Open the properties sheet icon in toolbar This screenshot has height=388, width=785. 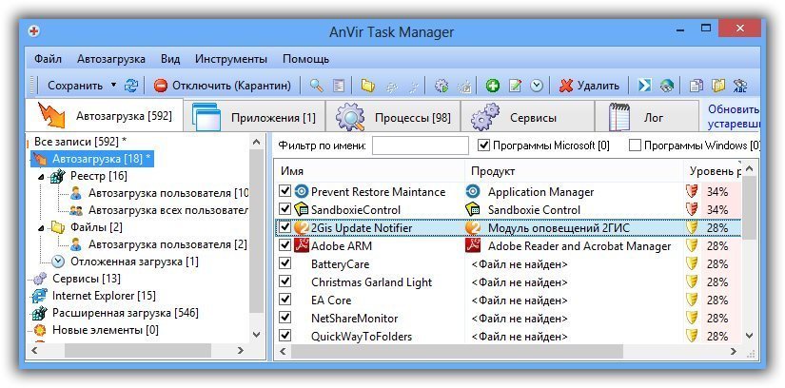pyautogui.click(x=339, y=86)
